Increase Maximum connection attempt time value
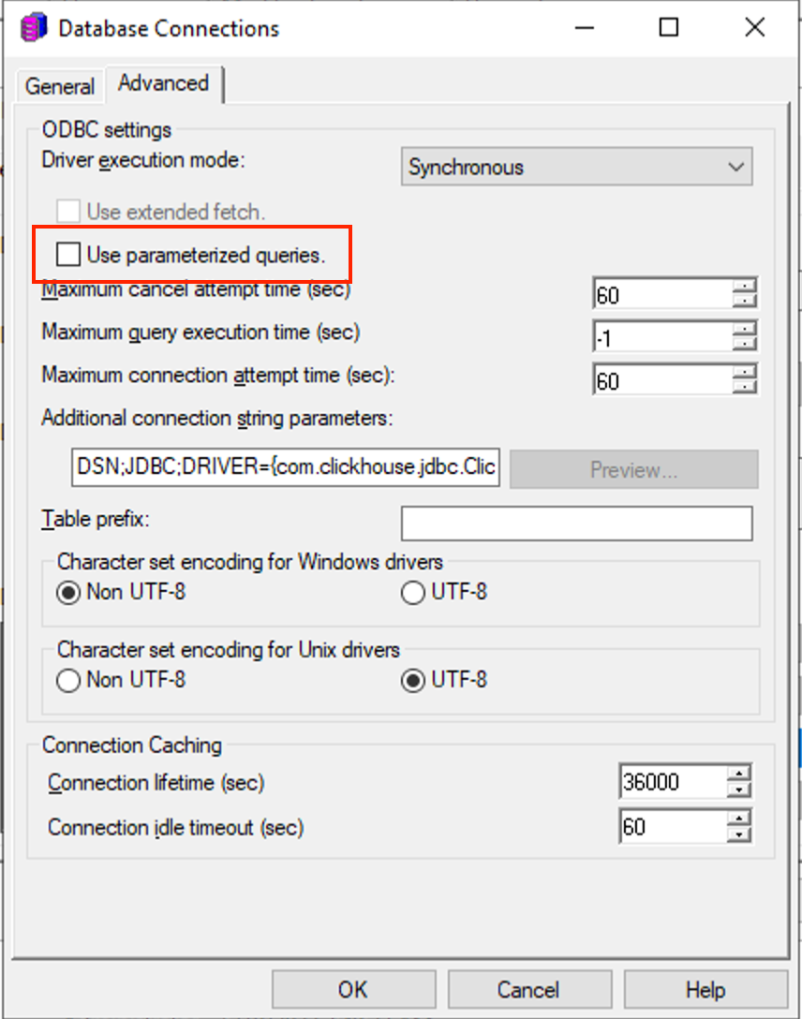The image size is (802, 1019). [745, 372]
